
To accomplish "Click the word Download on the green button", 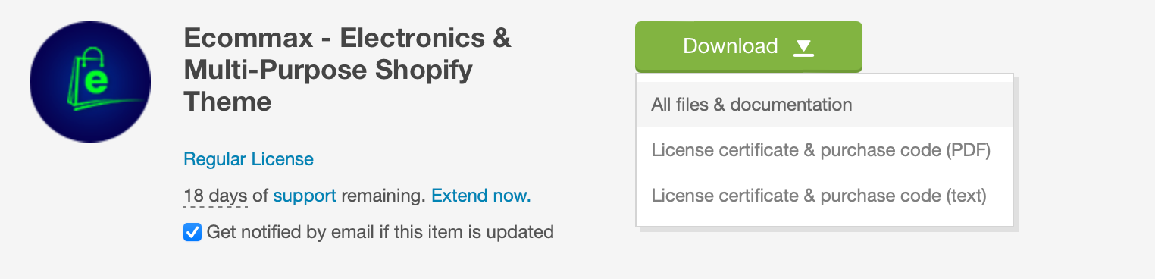I will [730, 46].
